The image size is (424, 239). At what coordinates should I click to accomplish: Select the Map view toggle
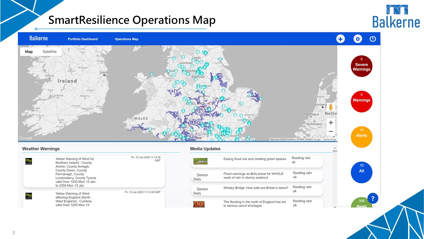pos(29,52)
